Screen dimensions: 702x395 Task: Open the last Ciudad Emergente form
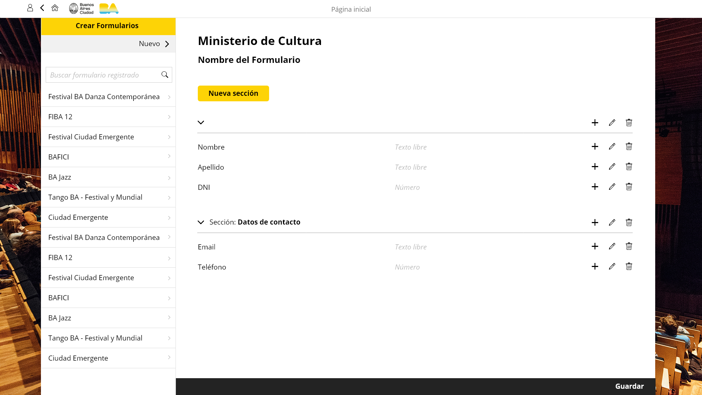[108, 358]
